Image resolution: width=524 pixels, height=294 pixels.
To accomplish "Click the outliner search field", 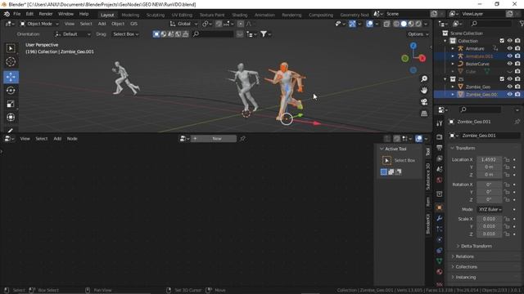I will (x=490, y=24).
